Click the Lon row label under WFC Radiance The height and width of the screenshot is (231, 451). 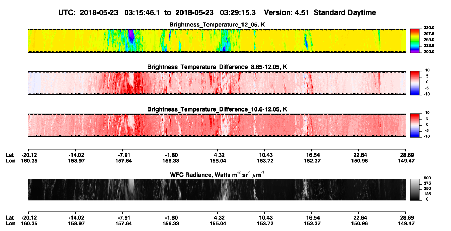[10, 223]
